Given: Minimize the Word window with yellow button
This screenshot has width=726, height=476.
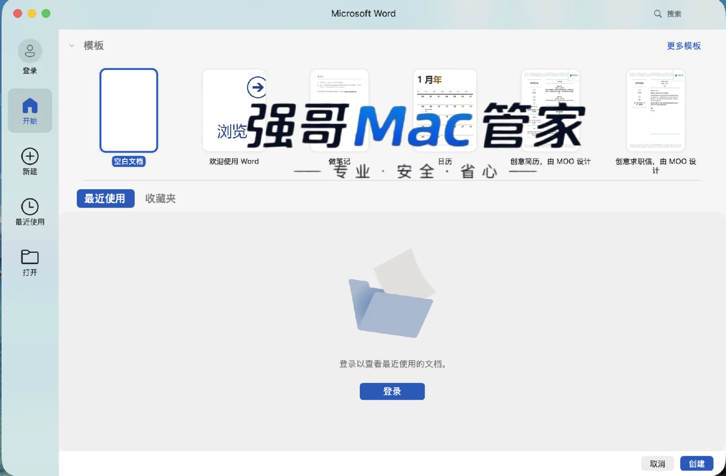Looking at the screenshot, I should pos(32,14).
